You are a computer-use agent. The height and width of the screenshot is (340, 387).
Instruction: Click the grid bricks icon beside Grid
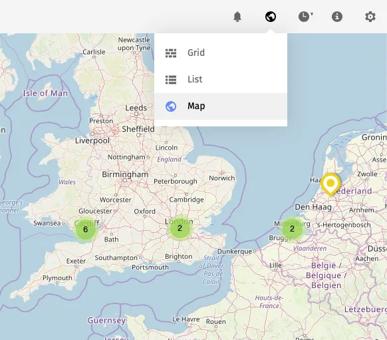(171, 53)
